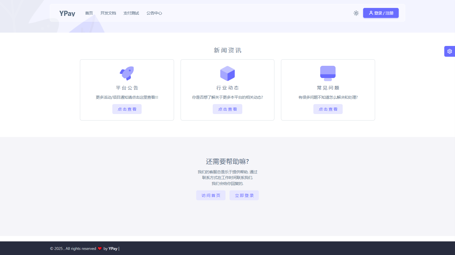
Task: Select the 平台公告 card title
Action: (127, 88)
